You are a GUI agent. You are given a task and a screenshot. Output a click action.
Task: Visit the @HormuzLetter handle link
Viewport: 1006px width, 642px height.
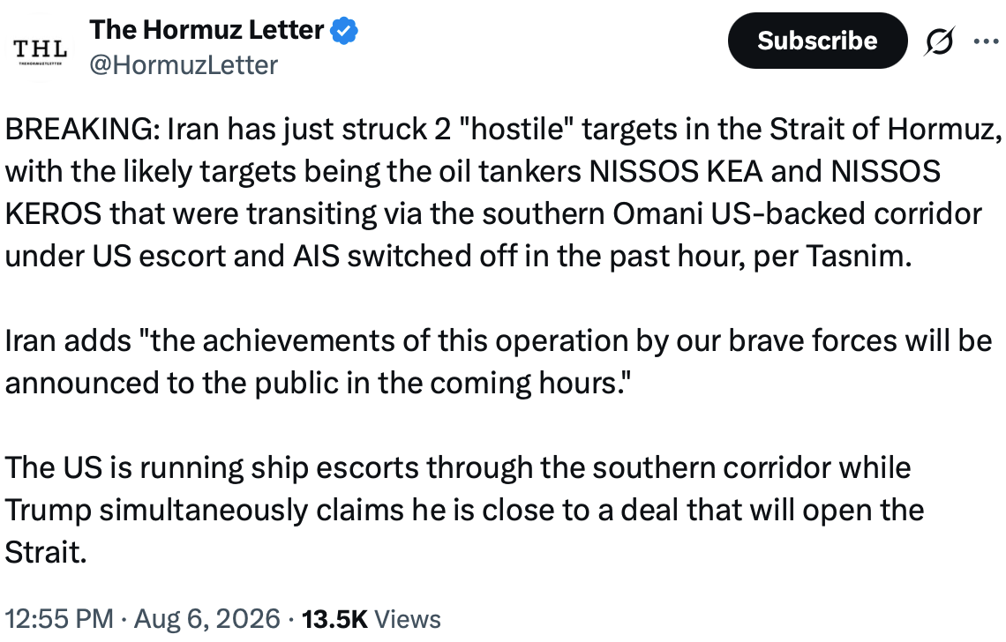[184, 64]
